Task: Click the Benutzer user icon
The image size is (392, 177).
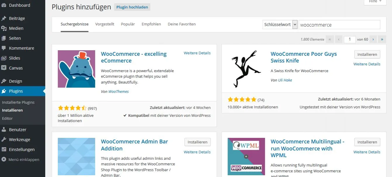Action: tap(4, 130)
